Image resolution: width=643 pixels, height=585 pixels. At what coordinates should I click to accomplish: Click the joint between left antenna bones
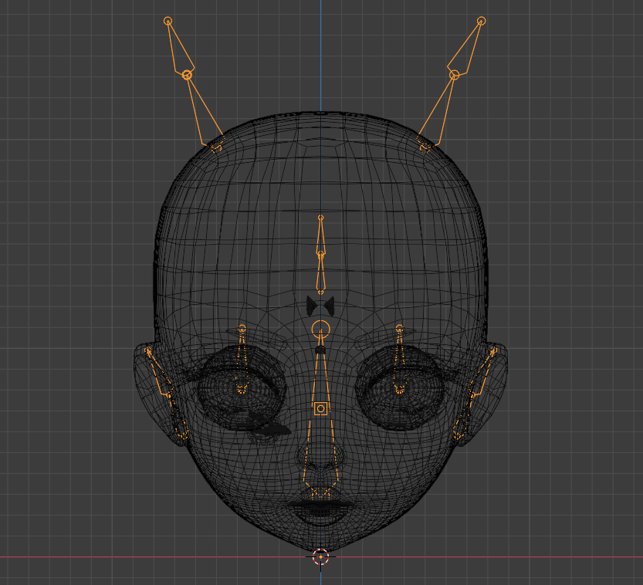tap(187, 75)
